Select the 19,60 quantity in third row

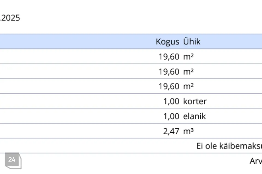click(169, 86)
